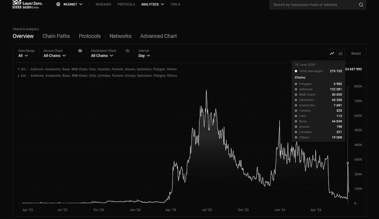Image resolution: width=379 pixels, height=219 pixels.
Task: Click Base in the Dst legend row
Action: 66,76
